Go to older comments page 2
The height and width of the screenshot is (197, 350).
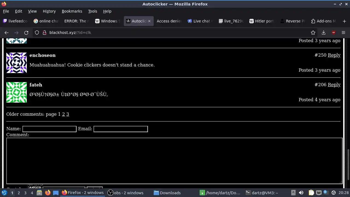pos(63,114)
